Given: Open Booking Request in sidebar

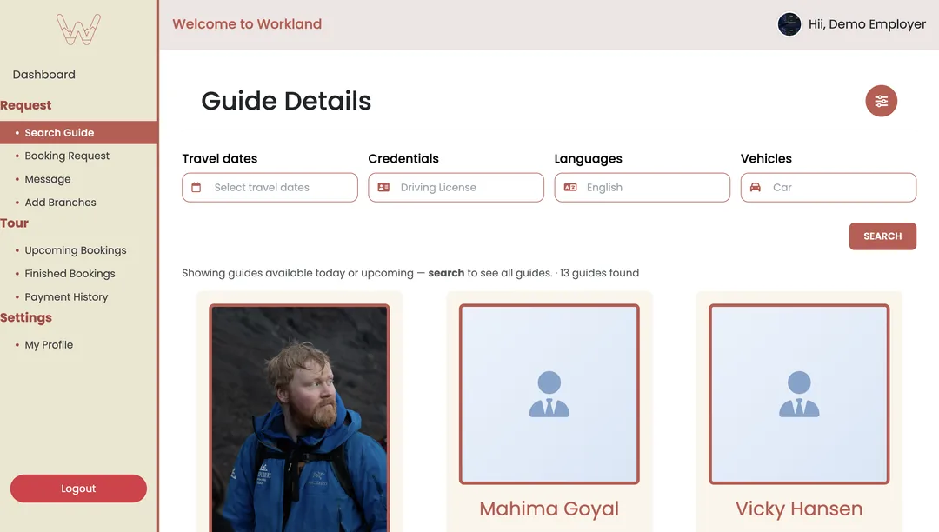Looking at the screenshot, I should coord(67,156).
